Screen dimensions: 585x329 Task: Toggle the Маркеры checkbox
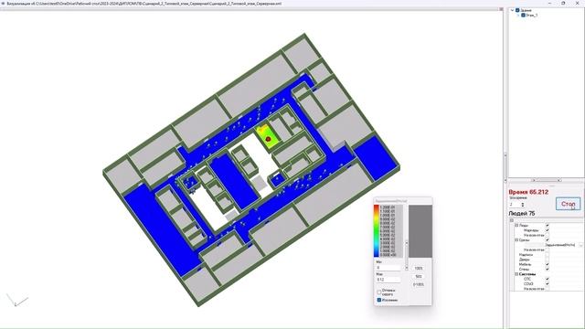[x=548, y=230]
